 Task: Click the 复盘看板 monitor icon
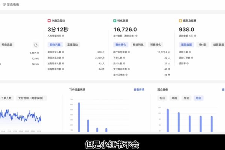[4, 4]
